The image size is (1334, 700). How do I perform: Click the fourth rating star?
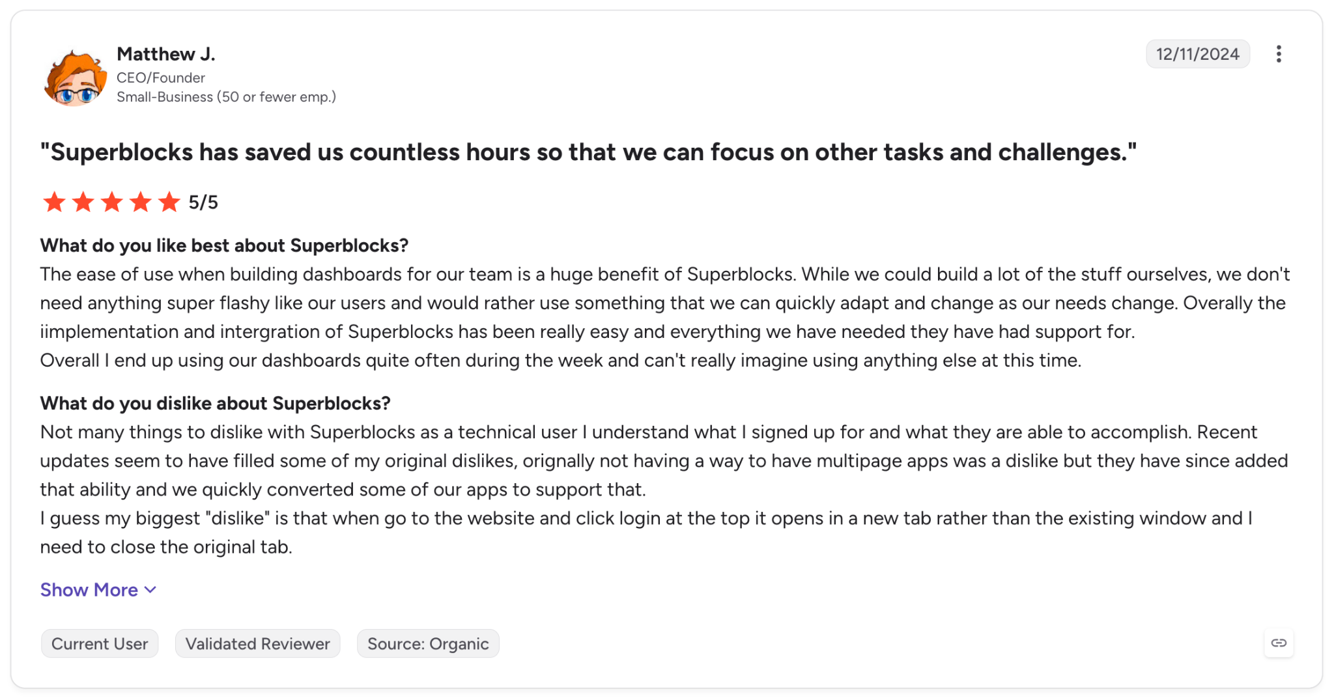(140, 202)
